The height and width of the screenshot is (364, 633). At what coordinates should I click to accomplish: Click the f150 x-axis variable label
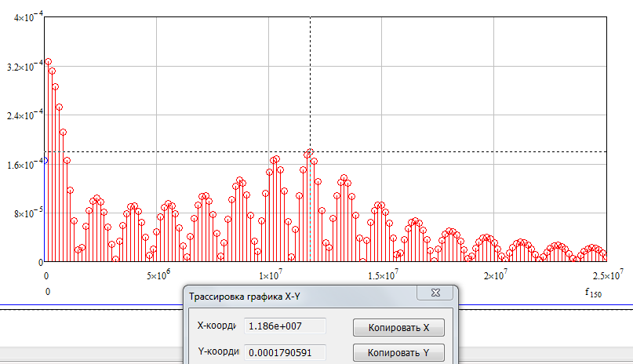point(593,292)
